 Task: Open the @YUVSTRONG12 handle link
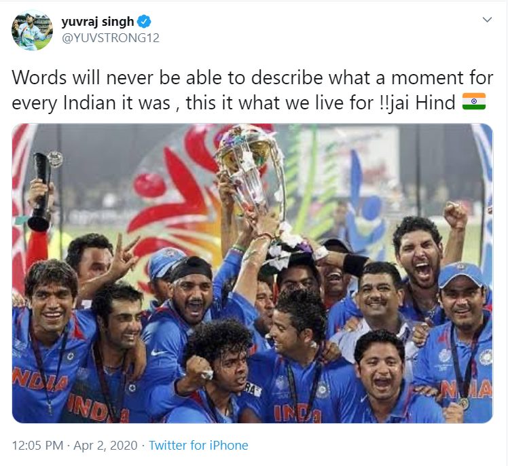111,38
